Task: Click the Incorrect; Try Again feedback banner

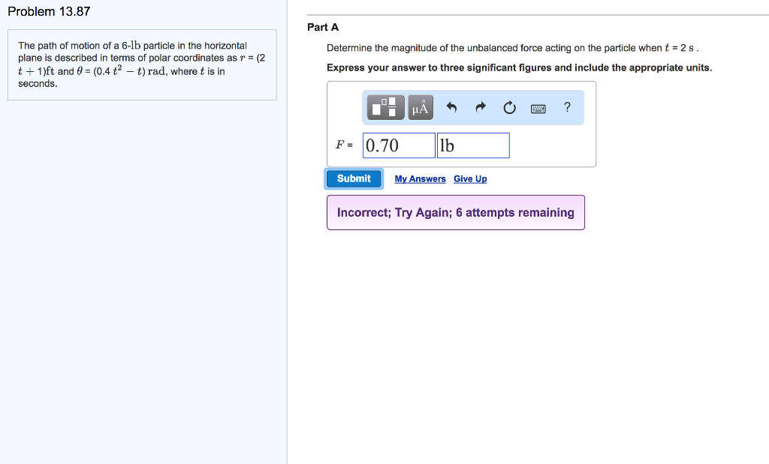Action: pyautogui.click(x=455, y=213)
